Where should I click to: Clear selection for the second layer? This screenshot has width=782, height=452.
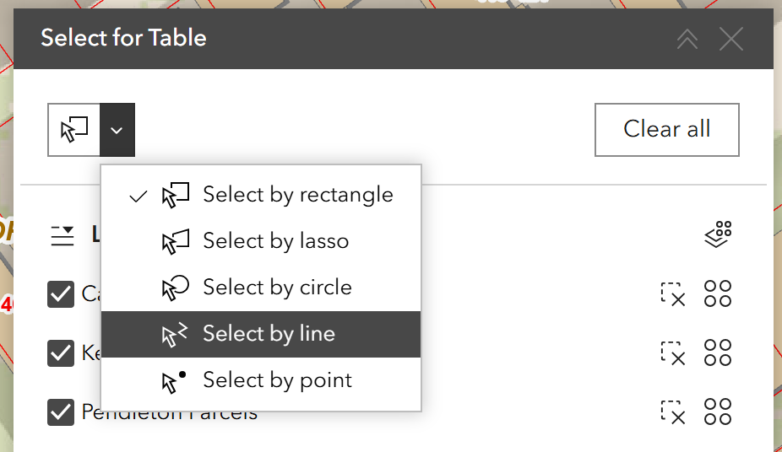click(672, 353)
